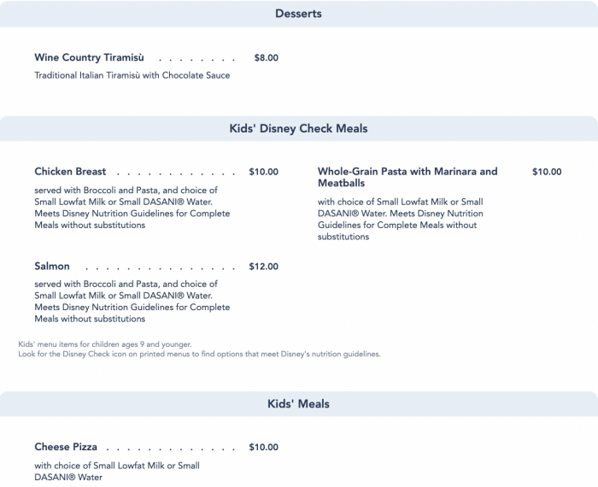Click the Chicken Breast $10.00 price
The height and width of the screenshot is (487, 598).
click(x=263, y=172)
